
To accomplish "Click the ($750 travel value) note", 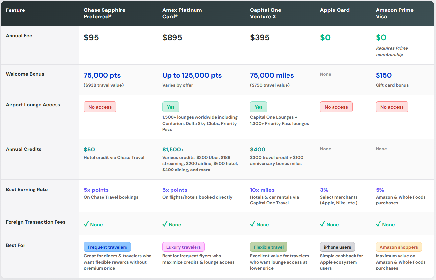I will 270,85.
